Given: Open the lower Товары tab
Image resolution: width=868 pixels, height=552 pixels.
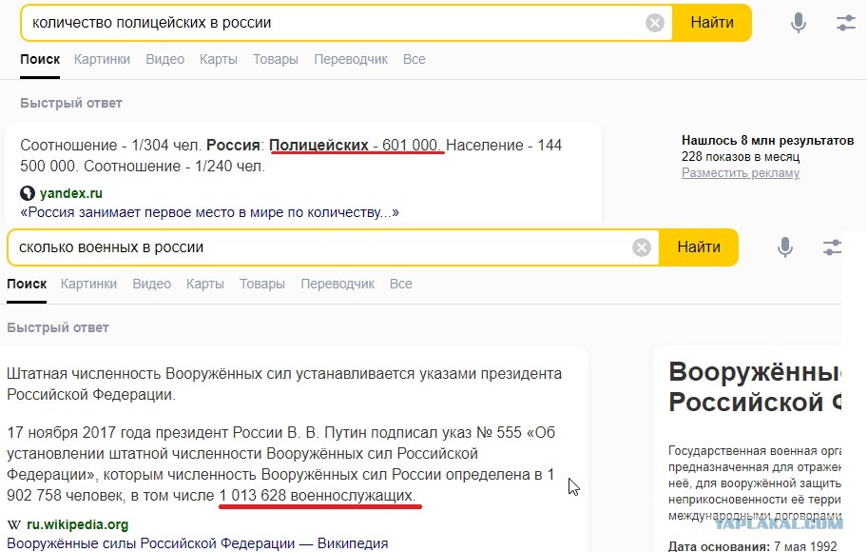Looking at the screenshot, I should [261, 284].
